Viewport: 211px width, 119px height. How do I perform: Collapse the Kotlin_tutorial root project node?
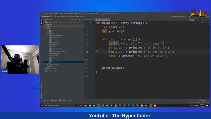coord(44,22)
